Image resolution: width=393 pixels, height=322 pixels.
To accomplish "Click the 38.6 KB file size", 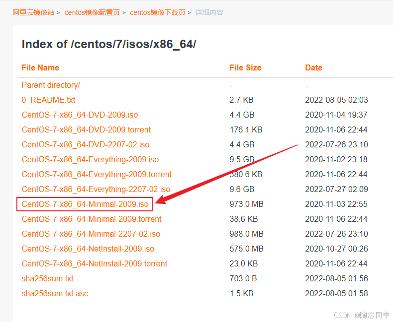I will click(244, 219).
